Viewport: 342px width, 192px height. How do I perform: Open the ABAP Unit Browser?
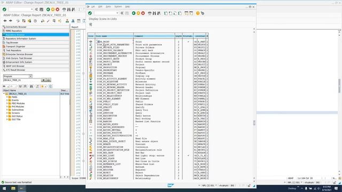tap(36, 66)
